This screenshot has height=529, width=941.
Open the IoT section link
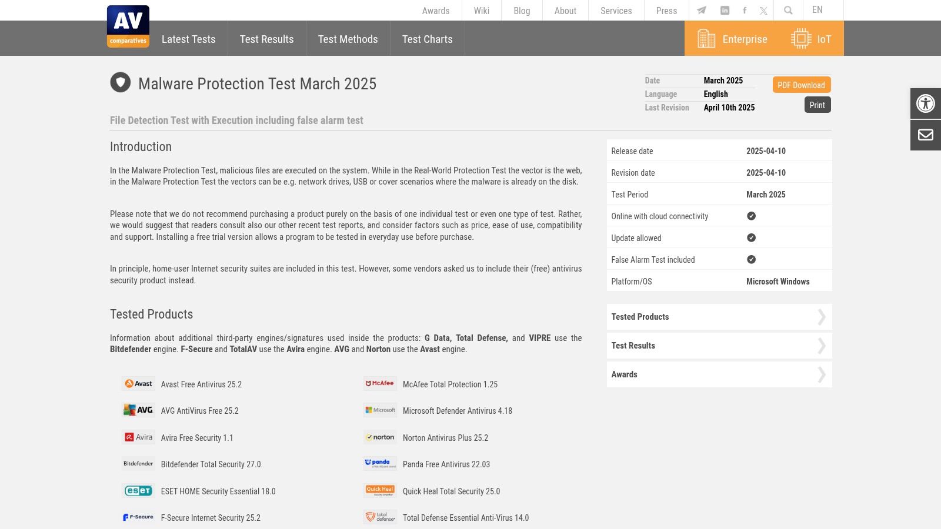point(824,39)
